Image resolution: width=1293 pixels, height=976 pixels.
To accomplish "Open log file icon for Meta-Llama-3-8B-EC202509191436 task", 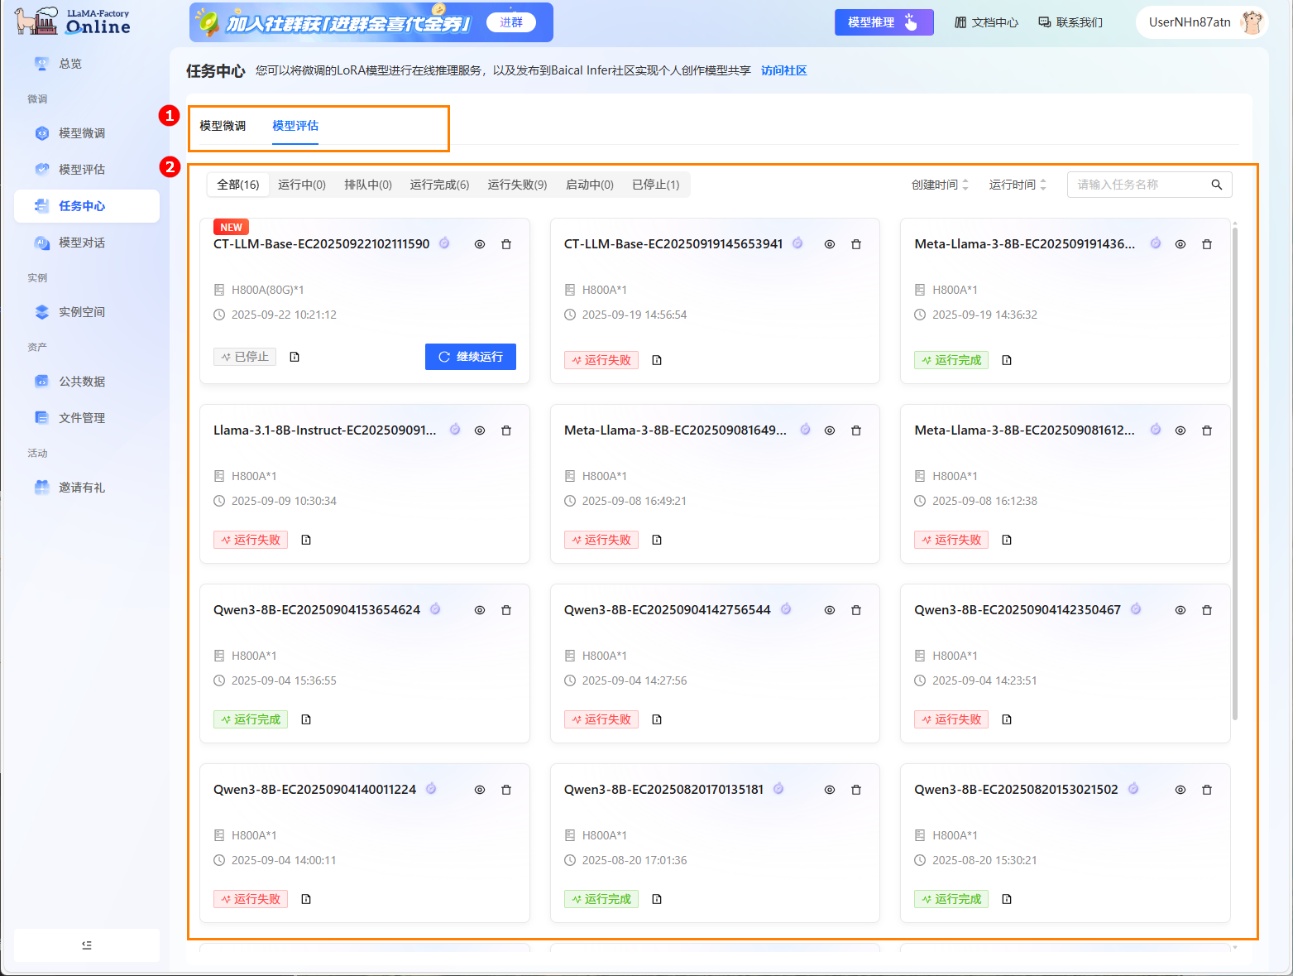I will pos(1007,360).
